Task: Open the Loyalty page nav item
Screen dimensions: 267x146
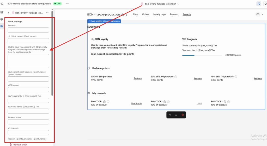Action: 160,14
